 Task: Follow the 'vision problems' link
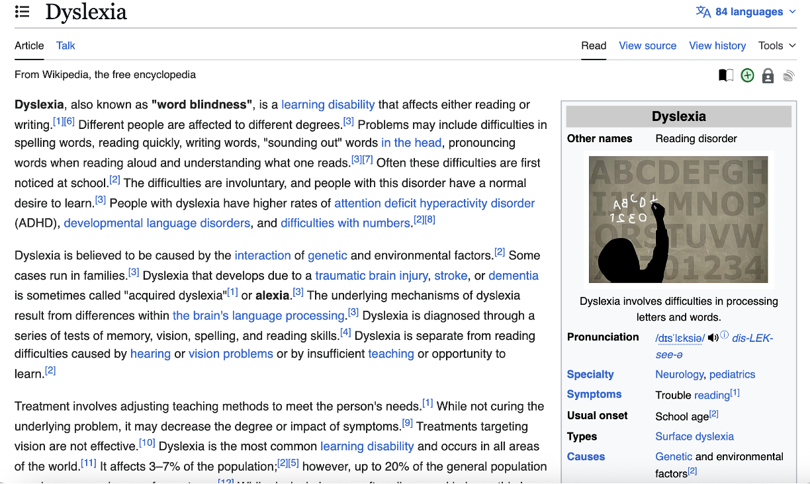[231, 354]
